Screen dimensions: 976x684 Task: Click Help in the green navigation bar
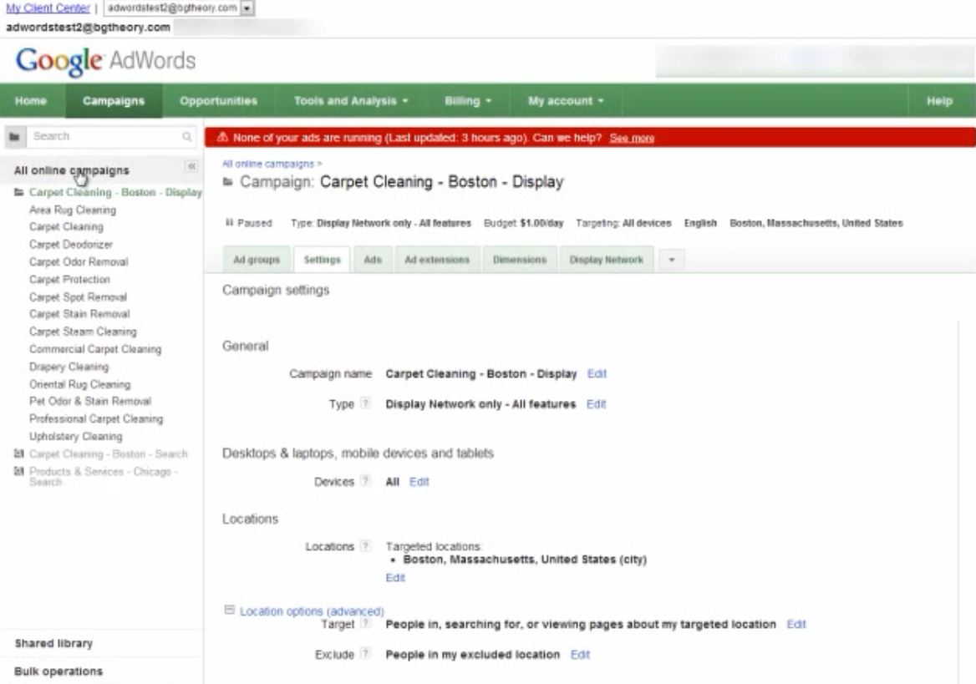(939, 101)
